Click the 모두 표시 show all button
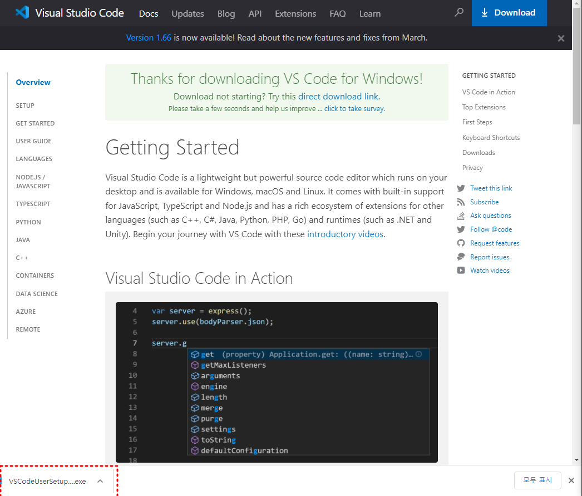Image resolution: width=582 pixels, height=496 pixels. click(537, 480)
